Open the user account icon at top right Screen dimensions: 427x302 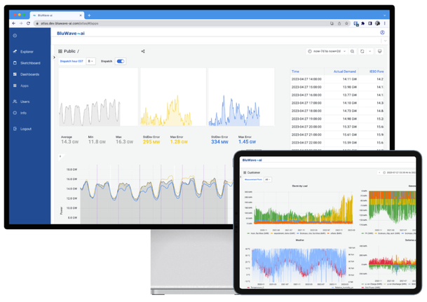click(x=382, y=32)
